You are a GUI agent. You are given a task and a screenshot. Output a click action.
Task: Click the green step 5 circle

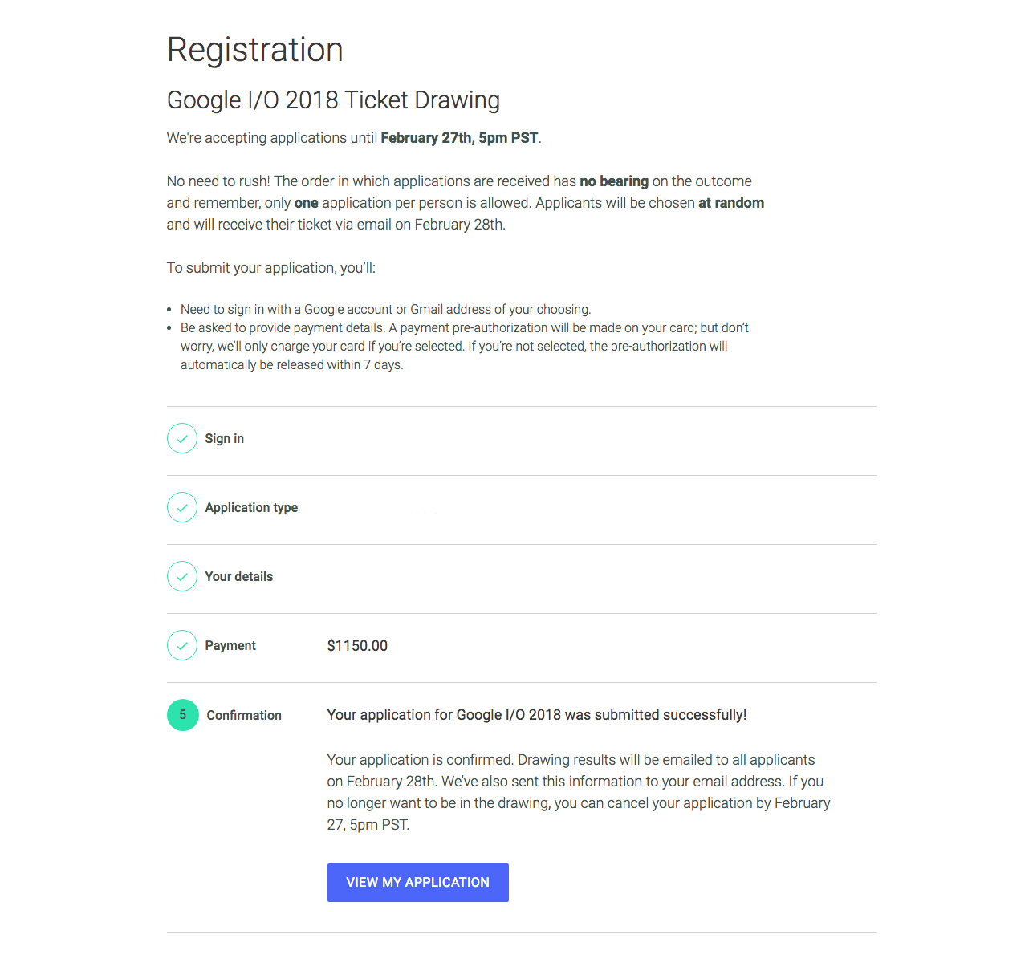tap(183, 715)
